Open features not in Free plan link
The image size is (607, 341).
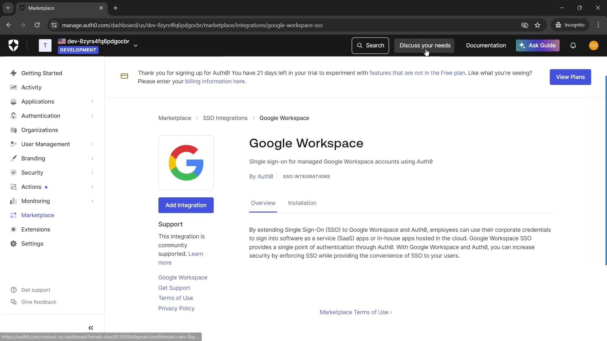tap(417, 73)
